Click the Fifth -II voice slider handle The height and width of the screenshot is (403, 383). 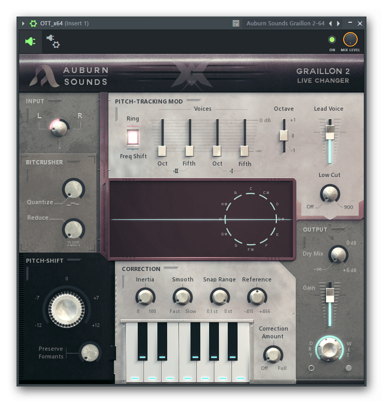(x=189, y=151)
